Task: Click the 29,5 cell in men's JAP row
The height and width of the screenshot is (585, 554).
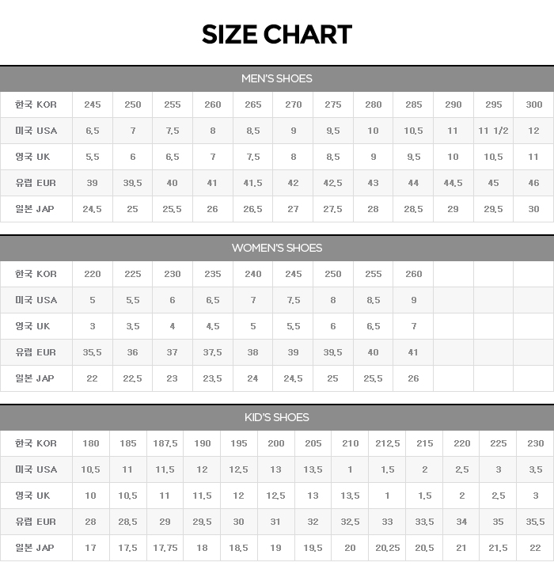Action: tap(493, 209)
